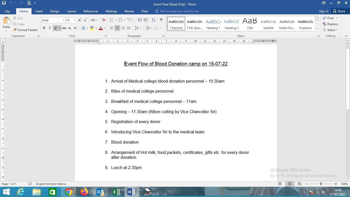This screenshot has height=197, width=350.
Task: Click the zoom slider handle
Action: [321, 184]
